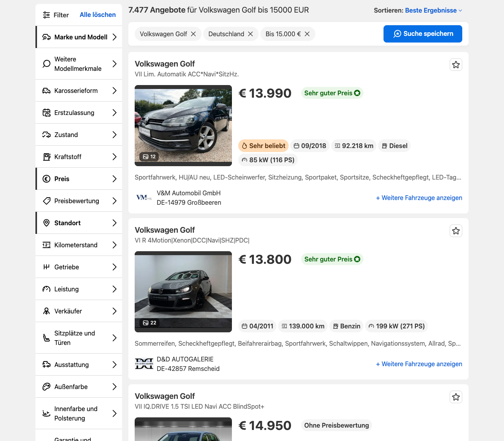Click the Leistung speedometer icon
The width and height of the screenshot is (504, 441).
46,289
